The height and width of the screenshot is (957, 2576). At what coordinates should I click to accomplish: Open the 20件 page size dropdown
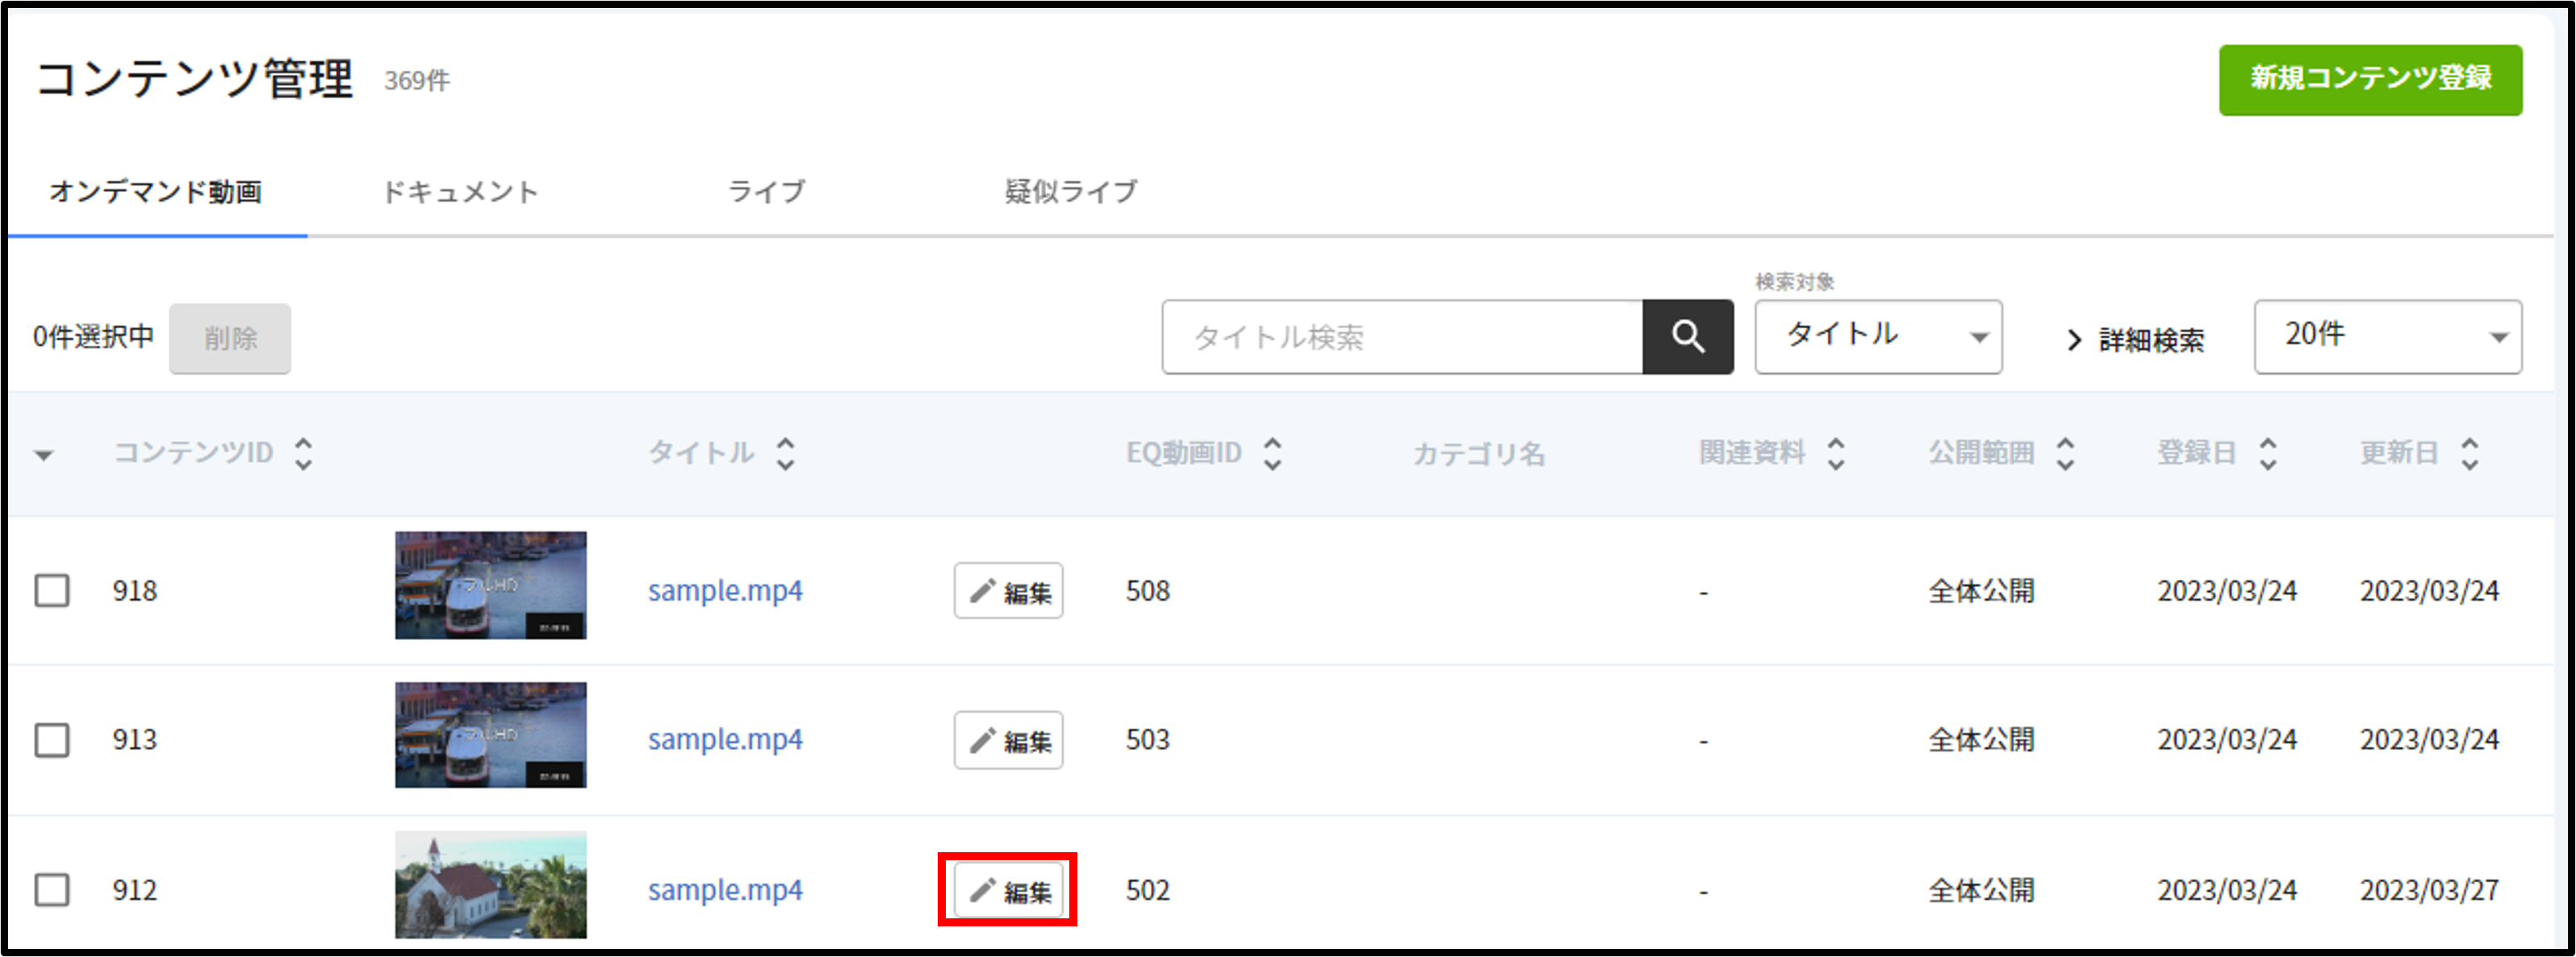tap(2388, 337)
